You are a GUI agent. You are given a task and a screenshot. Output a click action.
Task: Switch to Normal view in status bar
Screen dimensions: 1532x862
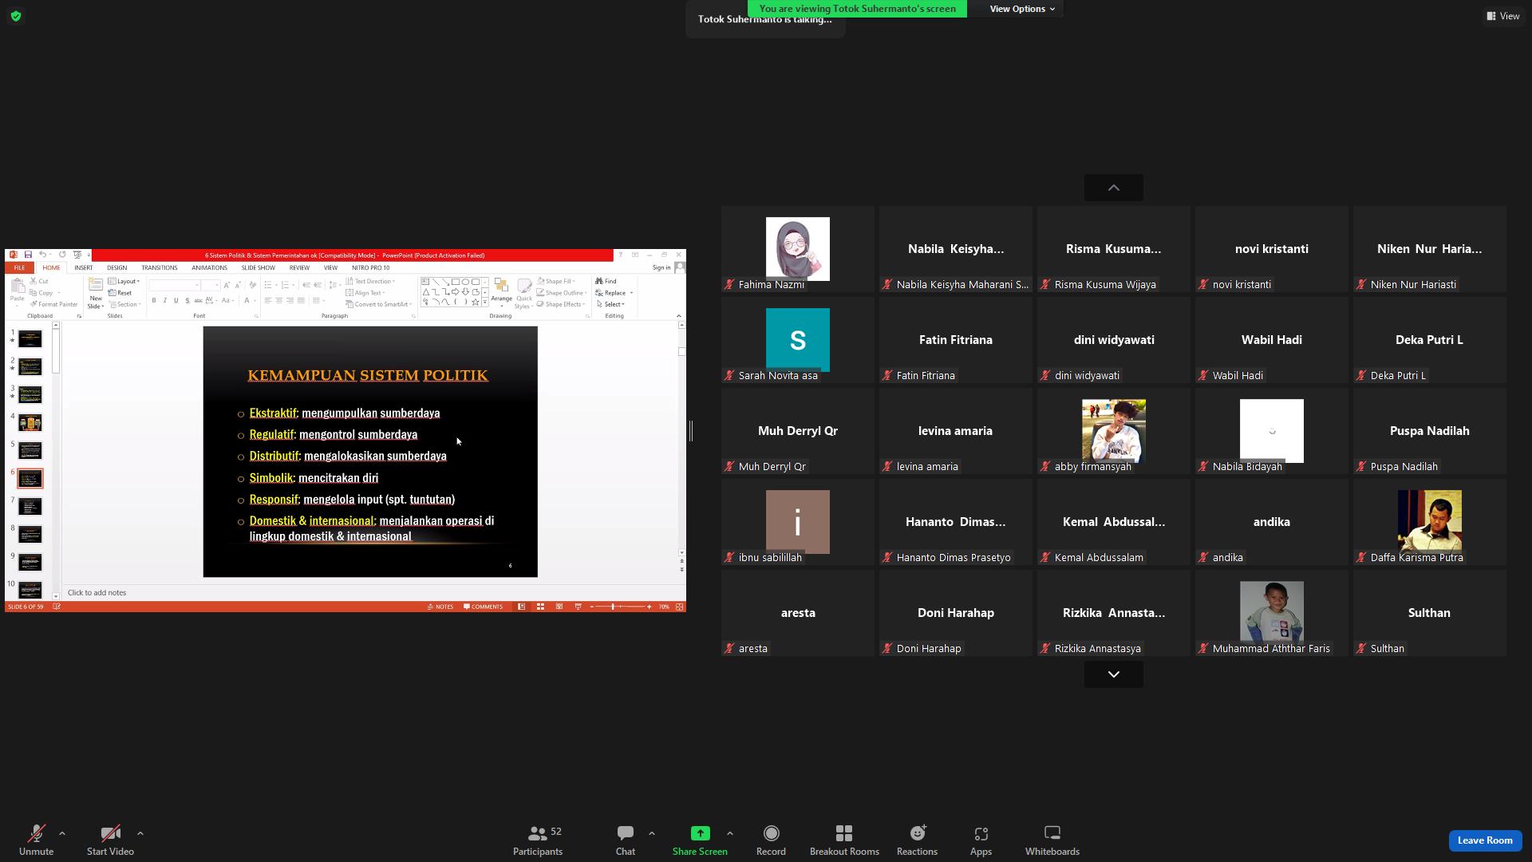[x=521, y=607]
